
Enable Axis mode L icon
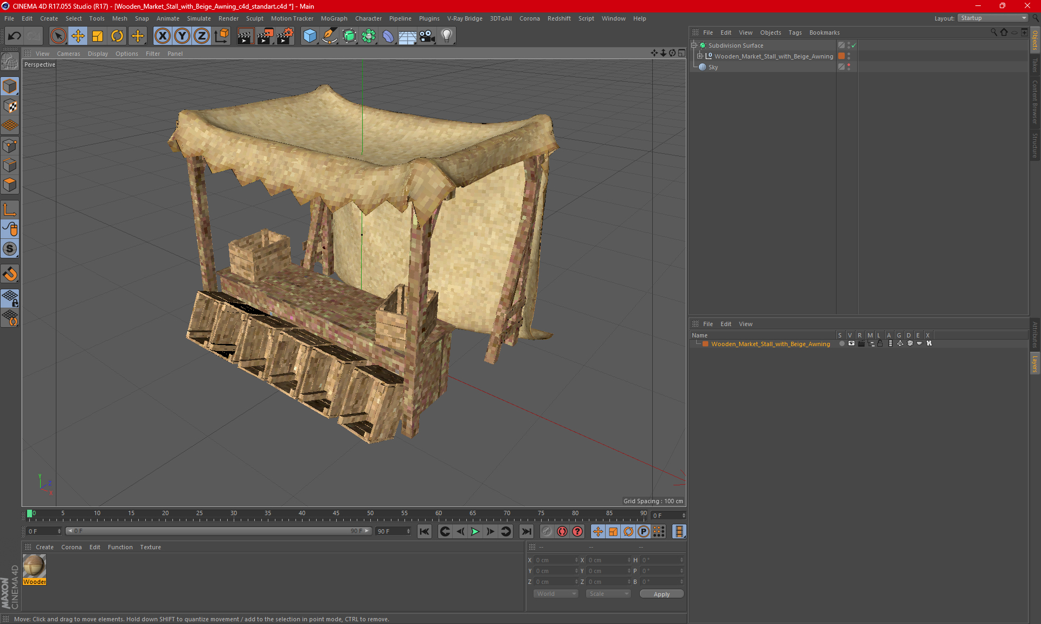(x=10, y=210)
